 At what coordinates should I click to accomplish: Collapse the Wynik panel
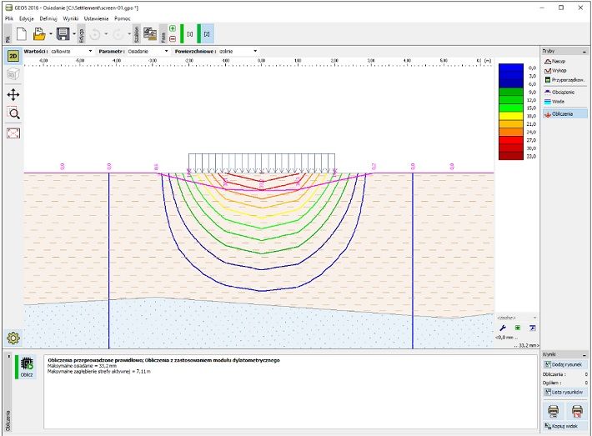point(584,355)
